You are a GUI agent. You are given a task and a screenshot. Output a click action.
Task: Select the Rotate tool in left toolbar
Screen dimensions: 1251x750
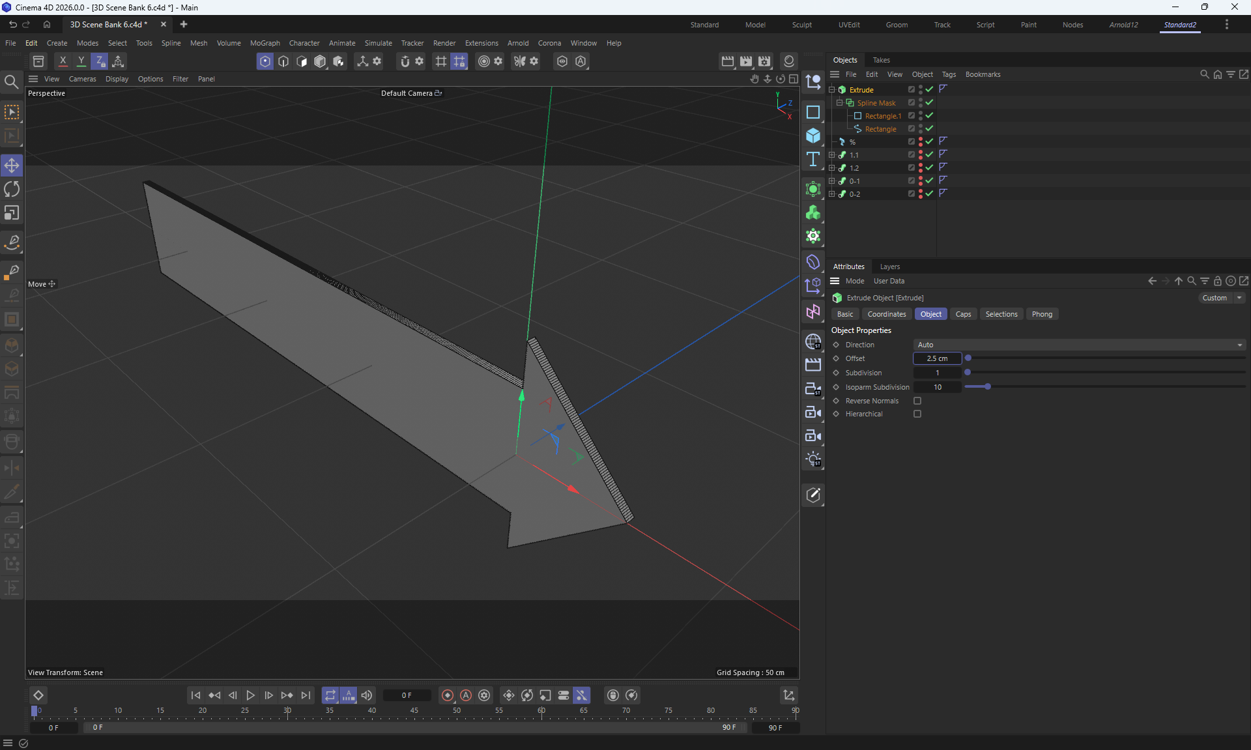[x=12, y=190]
